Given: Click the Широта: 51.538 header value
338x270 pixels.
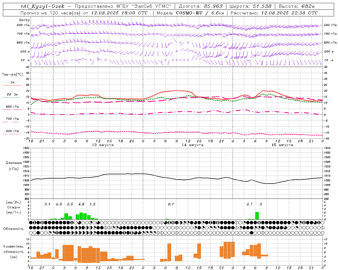Looking at the screenshot, I should [250, 6].
